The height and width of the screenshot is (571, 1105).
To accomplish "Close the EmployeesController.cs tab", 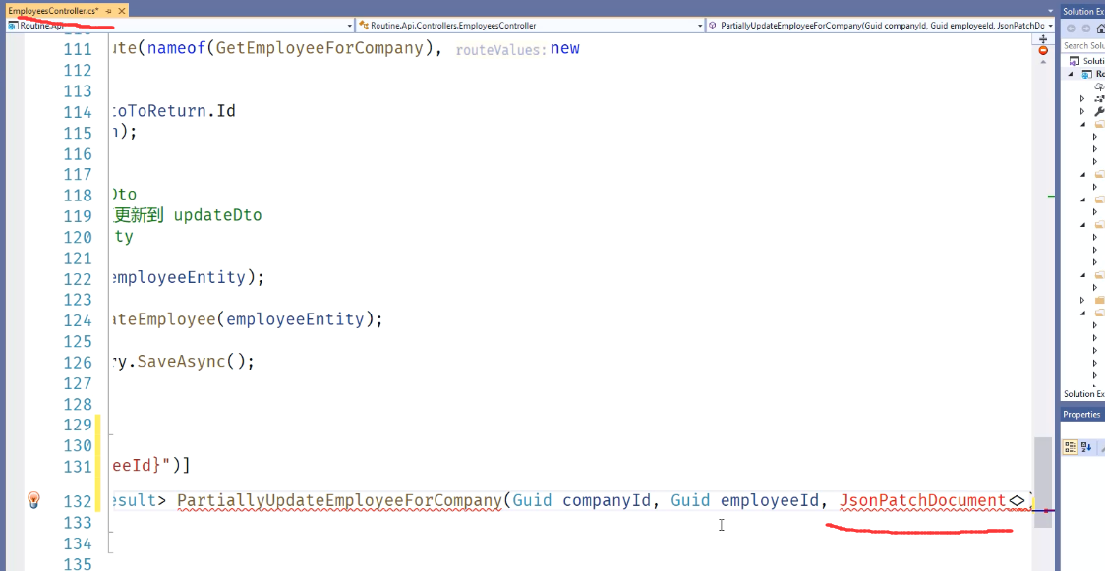I will 122,11.
